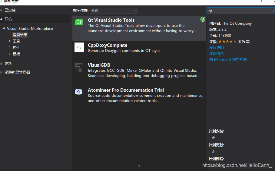Viewport: 275px width, 171px height.
Task: Click the CppDoxyComplete extension icon
Action: coord(79,47)
